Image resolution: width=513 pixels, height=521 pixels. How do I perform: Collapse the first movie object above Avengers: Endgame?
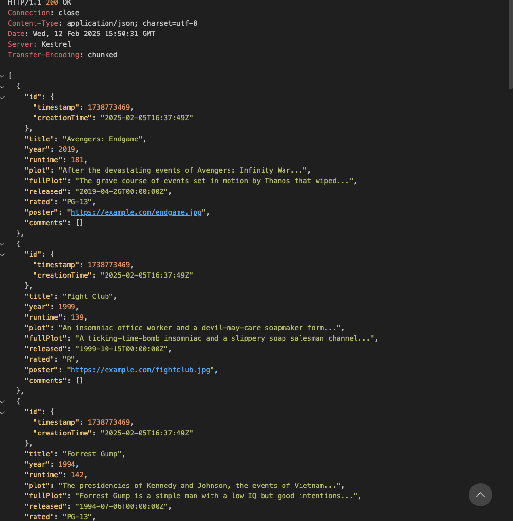(2, 87)
